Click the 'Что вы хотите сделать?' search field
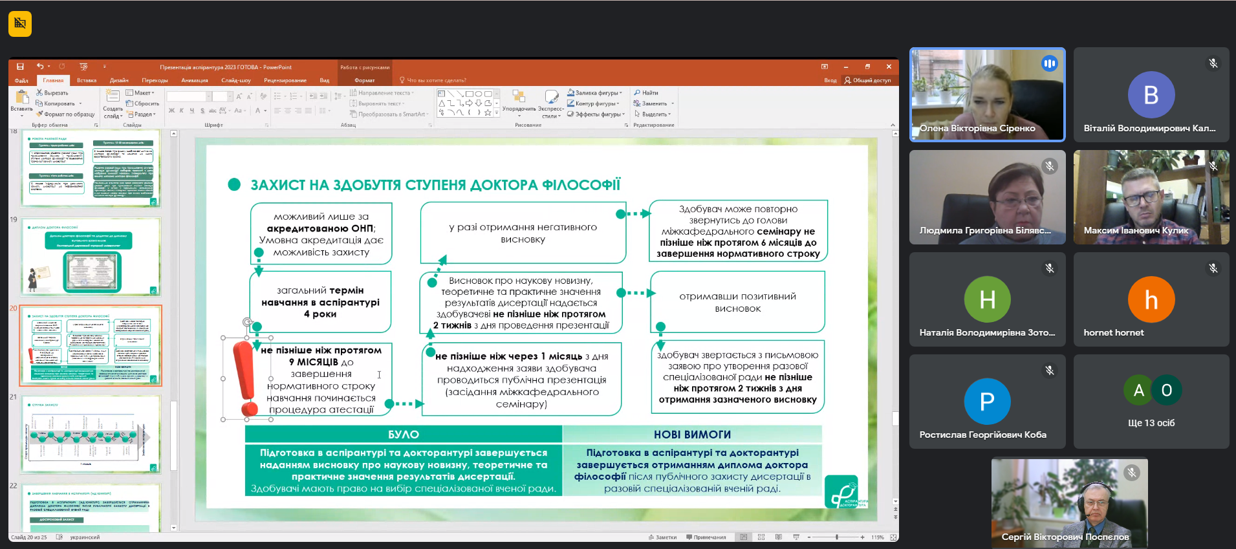This screenshot has width=1236, height=549. [x=433, y=80]
